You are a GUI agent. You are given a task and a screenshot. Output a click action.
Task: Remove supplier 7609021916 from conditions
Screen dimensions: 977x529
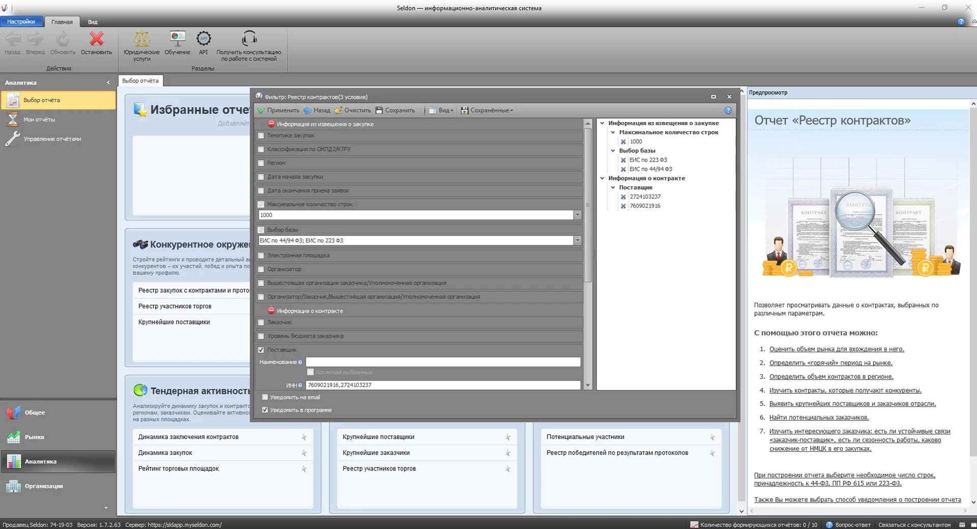click(623, 206)
